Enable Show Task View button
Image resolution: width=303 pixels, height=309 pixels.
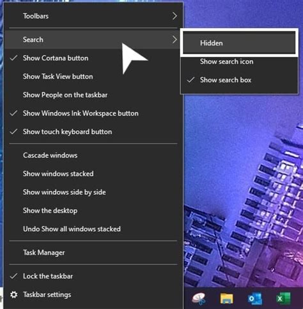[x=93, y=77]
